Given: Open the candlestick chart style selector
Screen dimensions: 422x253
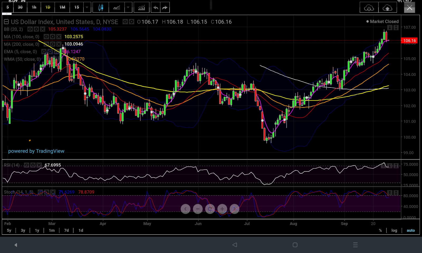Looking at the screenshot, I should pyautogui.click(x=100, y=7).
